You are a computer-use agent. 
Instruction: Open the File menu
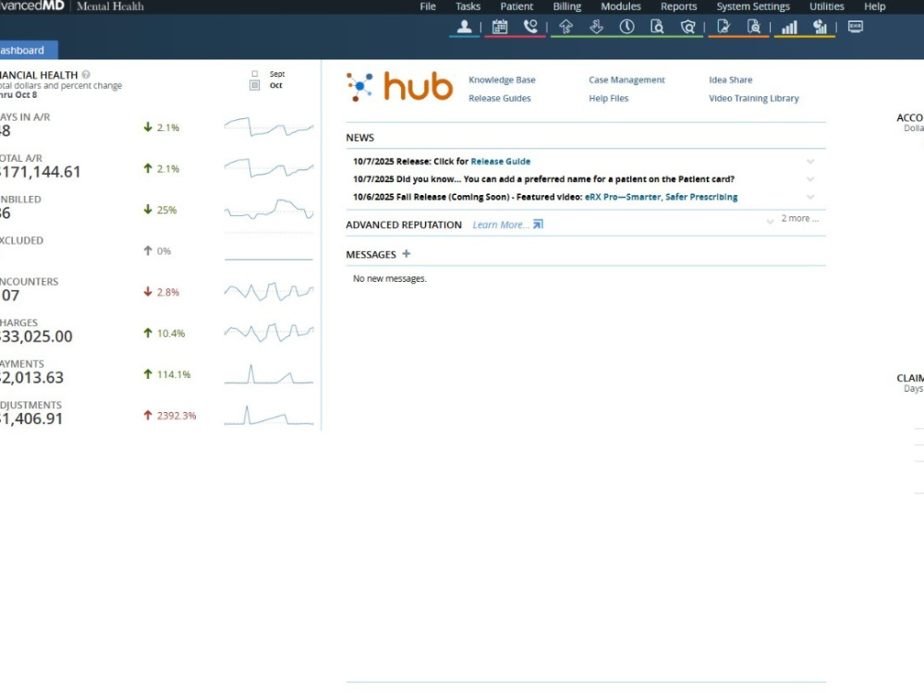click(x=428, y=6)
